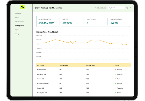Click the Pending status text for Purchase Order
This screenshot has width=145, height=101.
point(119,83)
